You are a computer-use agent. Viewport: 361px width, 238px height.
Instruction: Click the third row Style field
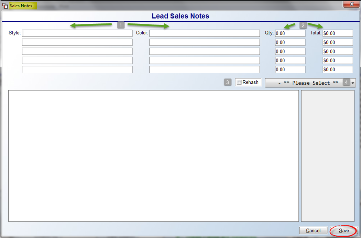[77, 51]
